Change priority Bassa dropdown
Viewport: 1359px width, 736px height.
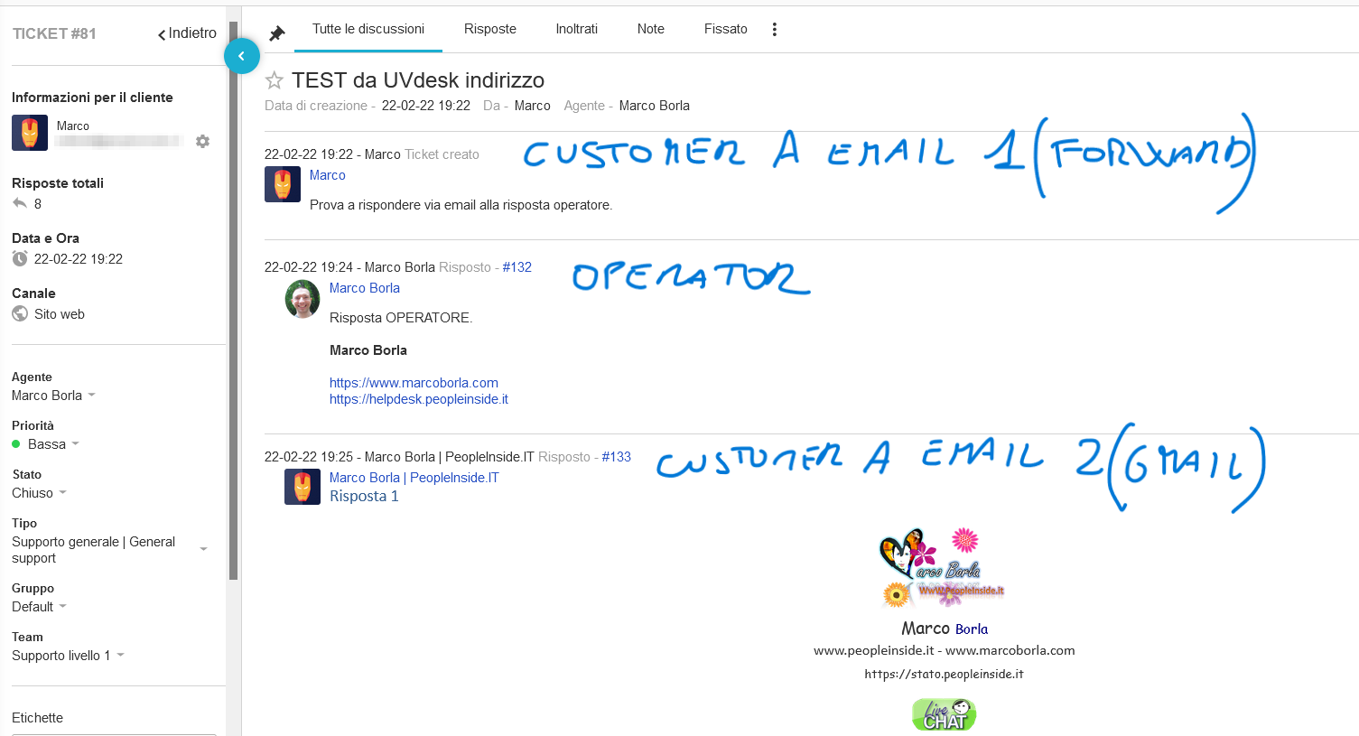(54, 444)
